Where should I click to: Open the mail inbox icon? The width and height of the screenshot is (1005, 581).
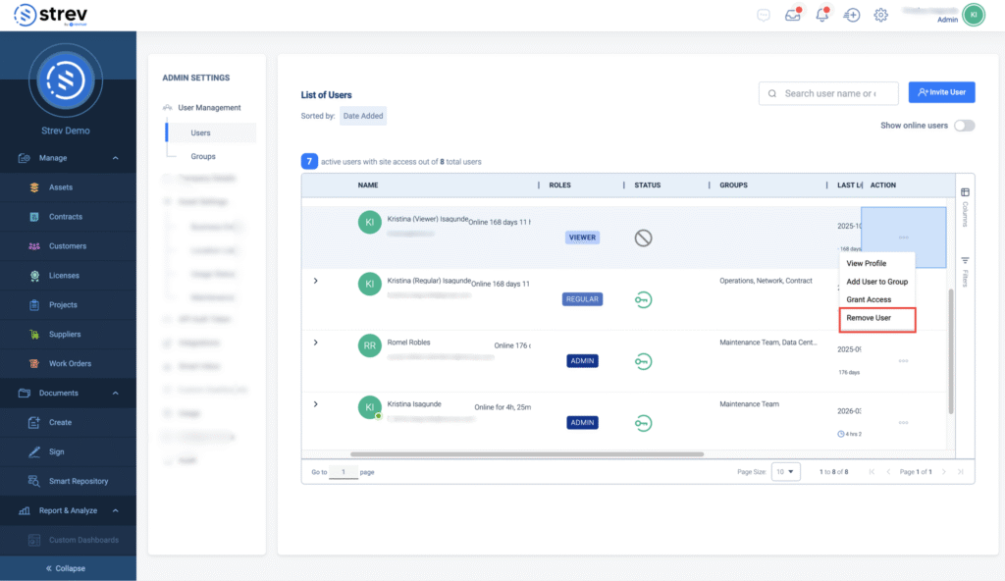[793, 15]
